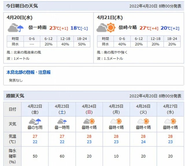Click today's 18-24 precipitation 50% cell
185x166 pixels.
tap(82, 44)
